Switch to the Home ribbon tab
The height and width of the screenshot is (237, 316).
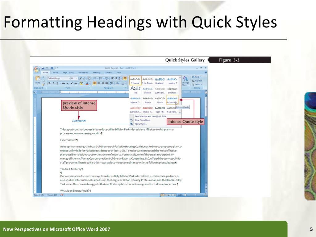[x=46, y=73]
